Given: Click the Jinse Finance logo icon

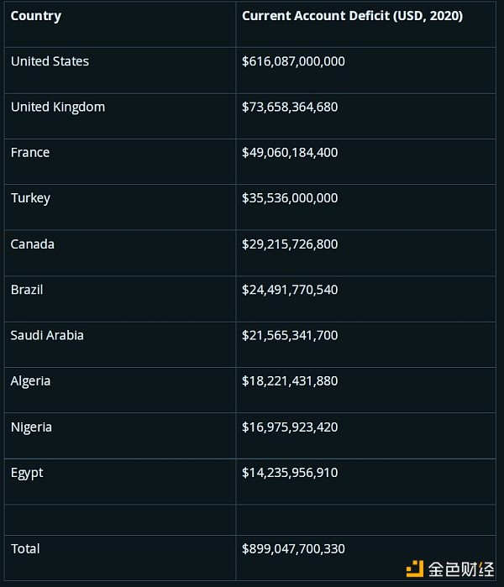Looking at the screenshot, I should [x=415, y=569].
